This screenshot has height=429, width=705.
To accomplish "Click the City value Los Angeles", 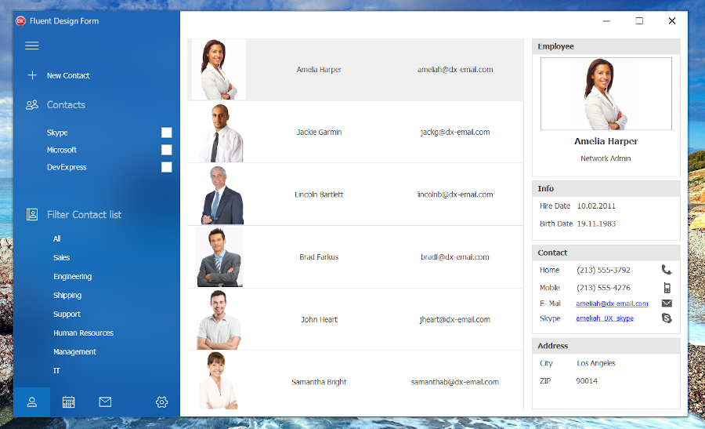I will [596, 363].
